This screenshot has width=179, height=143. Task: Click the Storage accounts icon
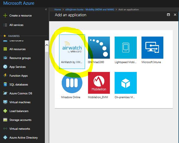5,120
